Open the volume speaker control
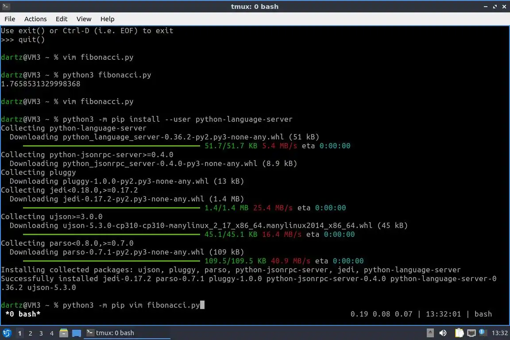The width and height of the screenshot is (510, 340). coord(443,333)
